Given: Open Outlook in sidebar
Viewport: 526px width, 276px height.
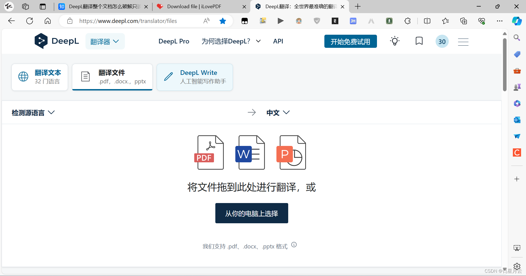Looking at the screenshot, I should pos(517,120).
